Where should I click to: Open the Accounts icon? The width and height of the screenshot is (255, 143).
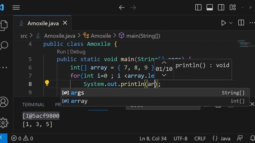(x=4, y=102)
